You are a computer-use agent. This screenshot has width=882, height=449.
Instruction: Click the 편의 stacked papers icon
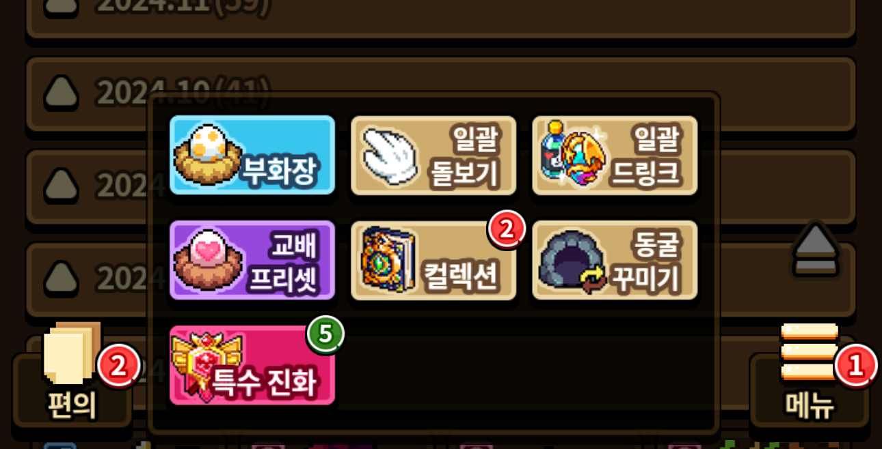[x=72, y=352]
